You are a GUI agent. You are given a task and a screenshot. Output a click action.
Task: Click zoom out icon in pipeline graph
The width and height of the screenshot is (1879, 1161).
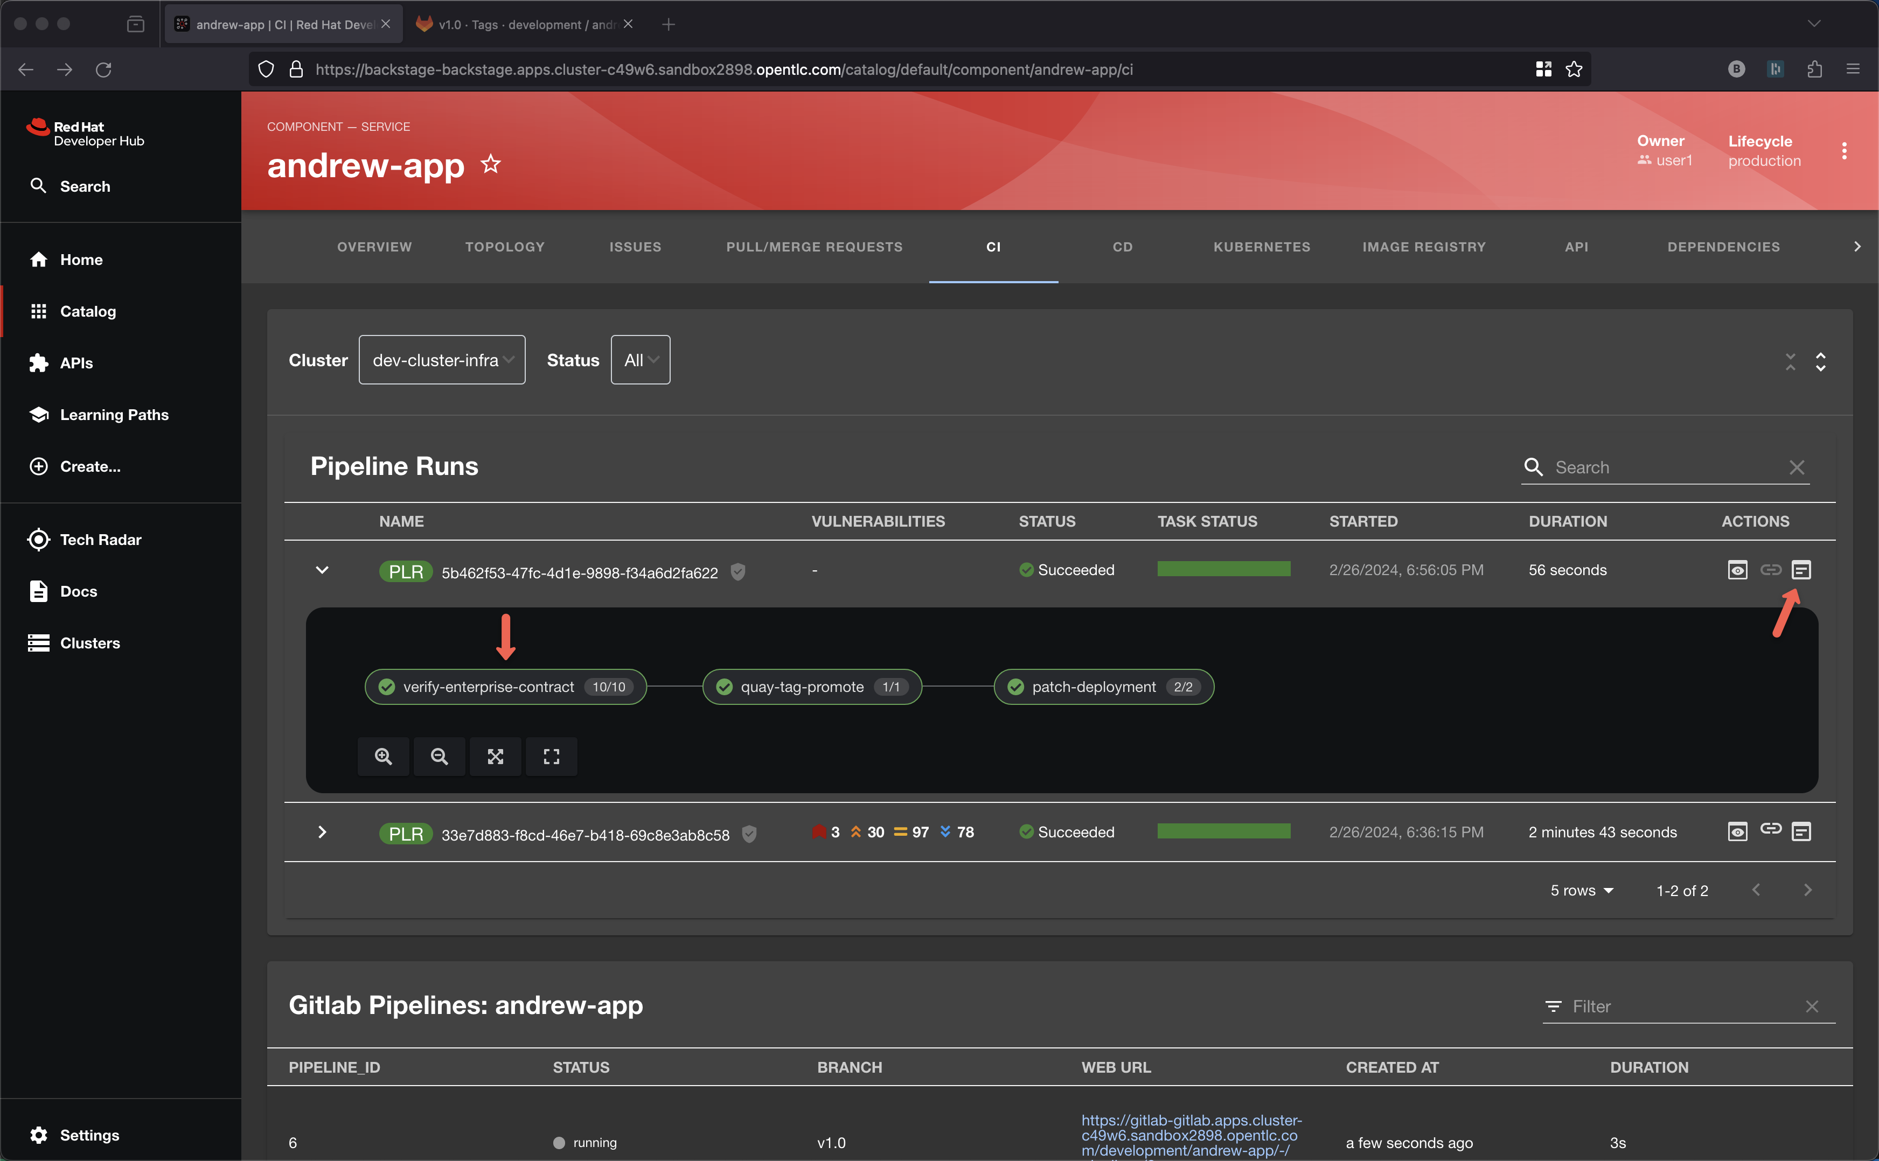click(x=440, y=757)
